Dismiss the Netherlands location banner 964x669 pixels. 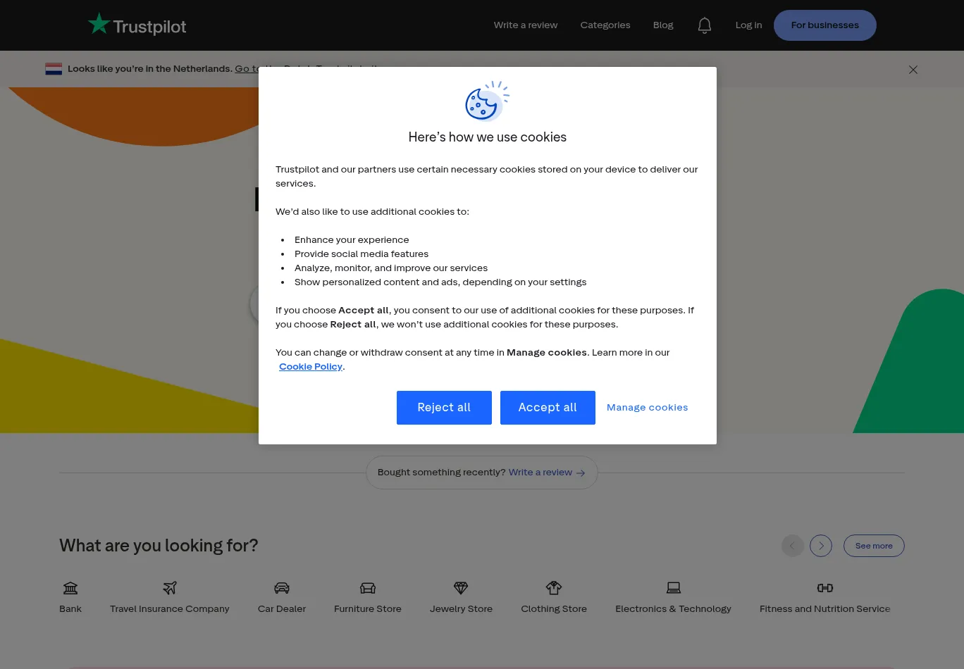click(913, 70)
